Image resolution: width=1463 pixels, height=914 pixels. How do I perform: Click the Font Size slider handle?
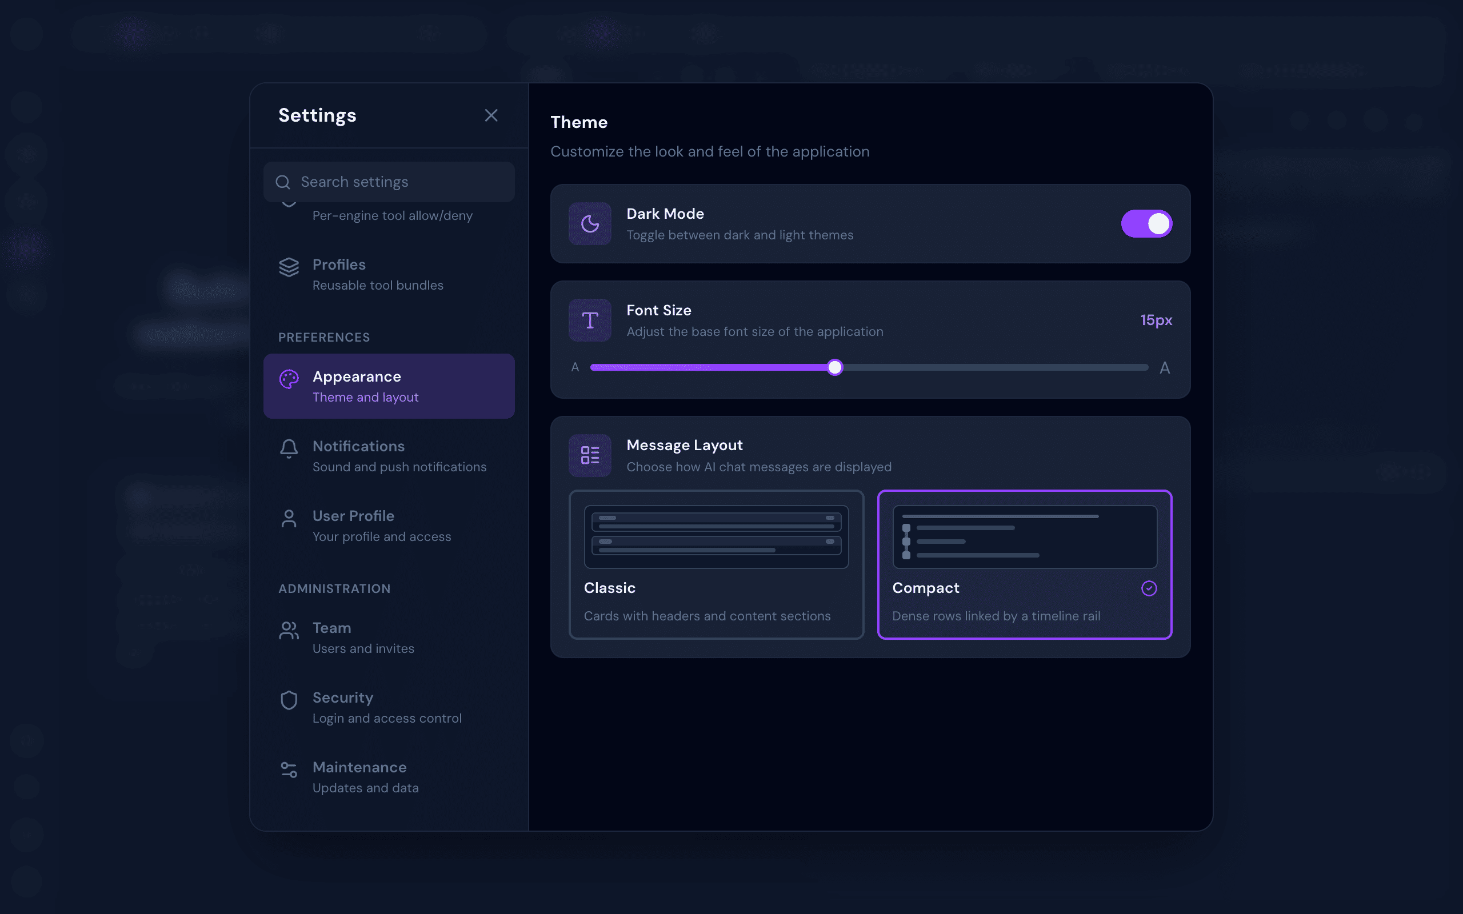(835, 367)
